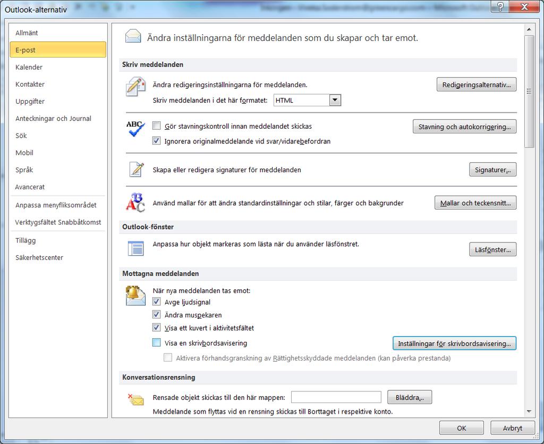This screenshot has width=544, height=444.
Task: Click the message editing pencil-and-paper icon
Action: [135, 87]
